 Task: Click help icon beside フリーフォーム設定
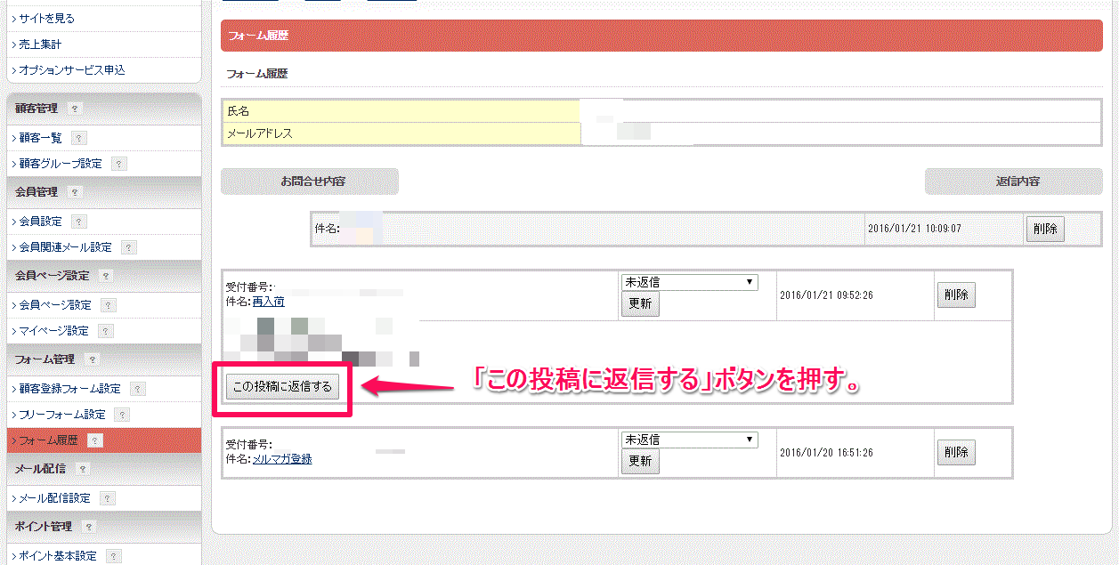tap(122, 415)
